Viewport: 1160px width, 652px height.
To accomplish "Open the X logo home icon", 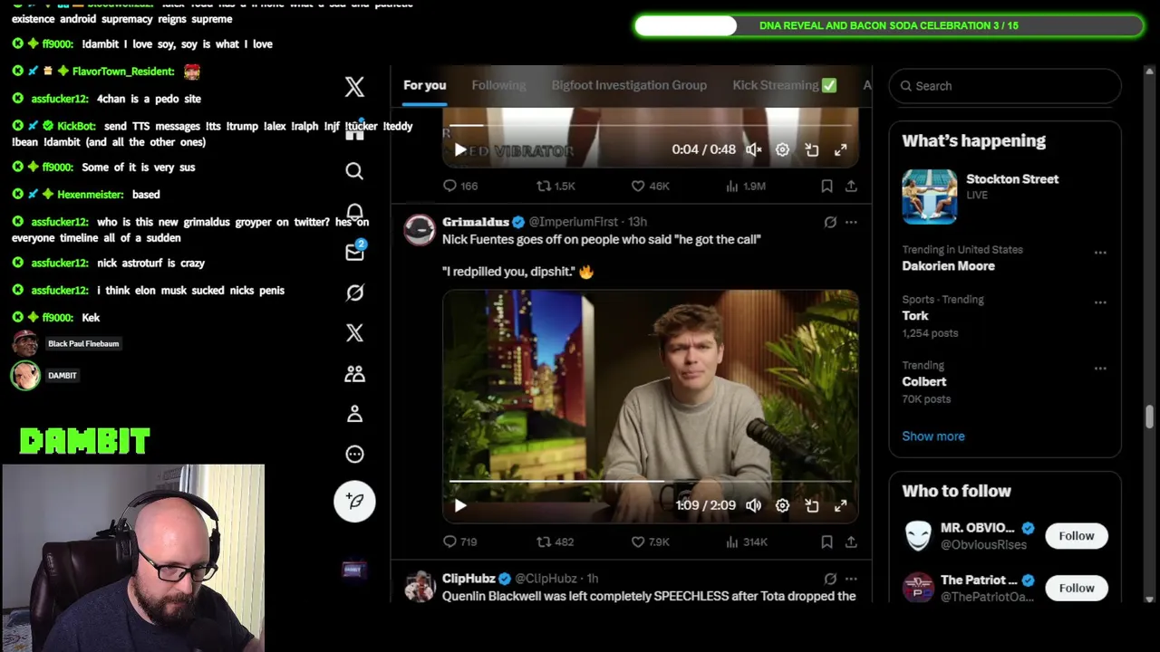I will [x=354, y=86].
